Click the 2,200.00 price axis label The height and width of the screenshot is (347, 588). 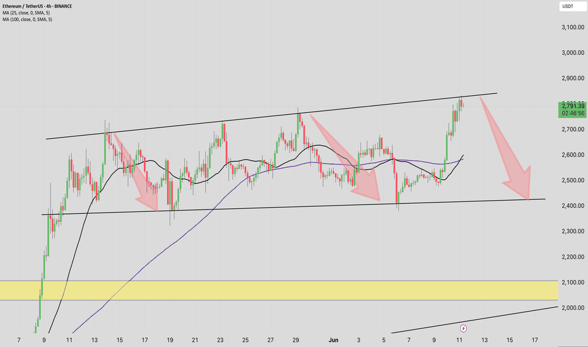pos(573,257)
